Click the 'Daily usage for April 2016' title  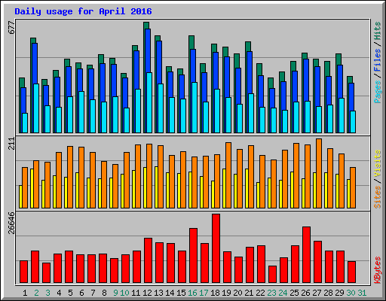coord(83,11)
